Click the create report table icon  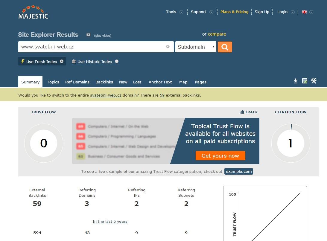click(x=305, y=81)
